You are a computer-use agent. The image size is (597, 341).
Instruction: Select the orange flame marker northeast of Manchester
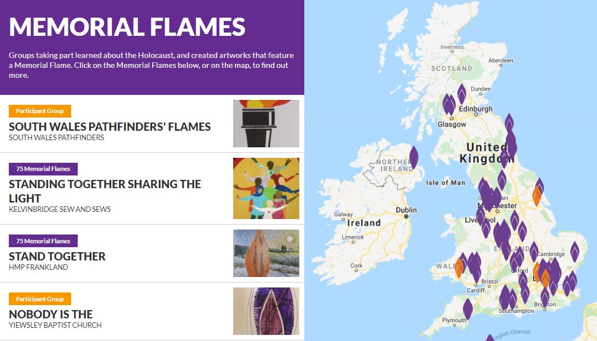[536, 196]
